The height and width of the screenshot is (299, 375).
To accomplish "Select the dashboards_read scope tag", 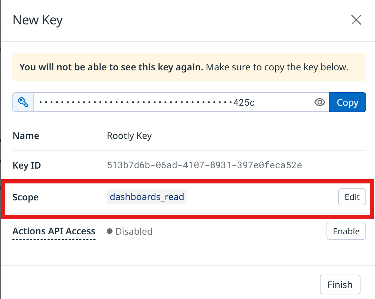I will pos(147,197).
